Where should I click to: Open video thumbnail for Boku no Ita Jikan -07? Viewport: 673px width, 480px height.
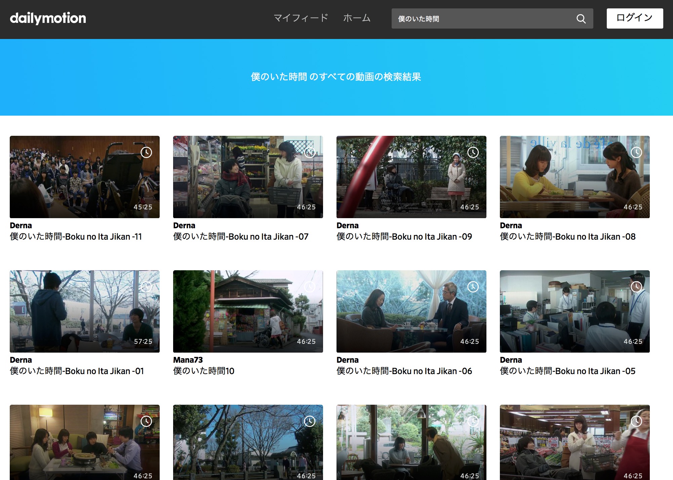(248, 177)
